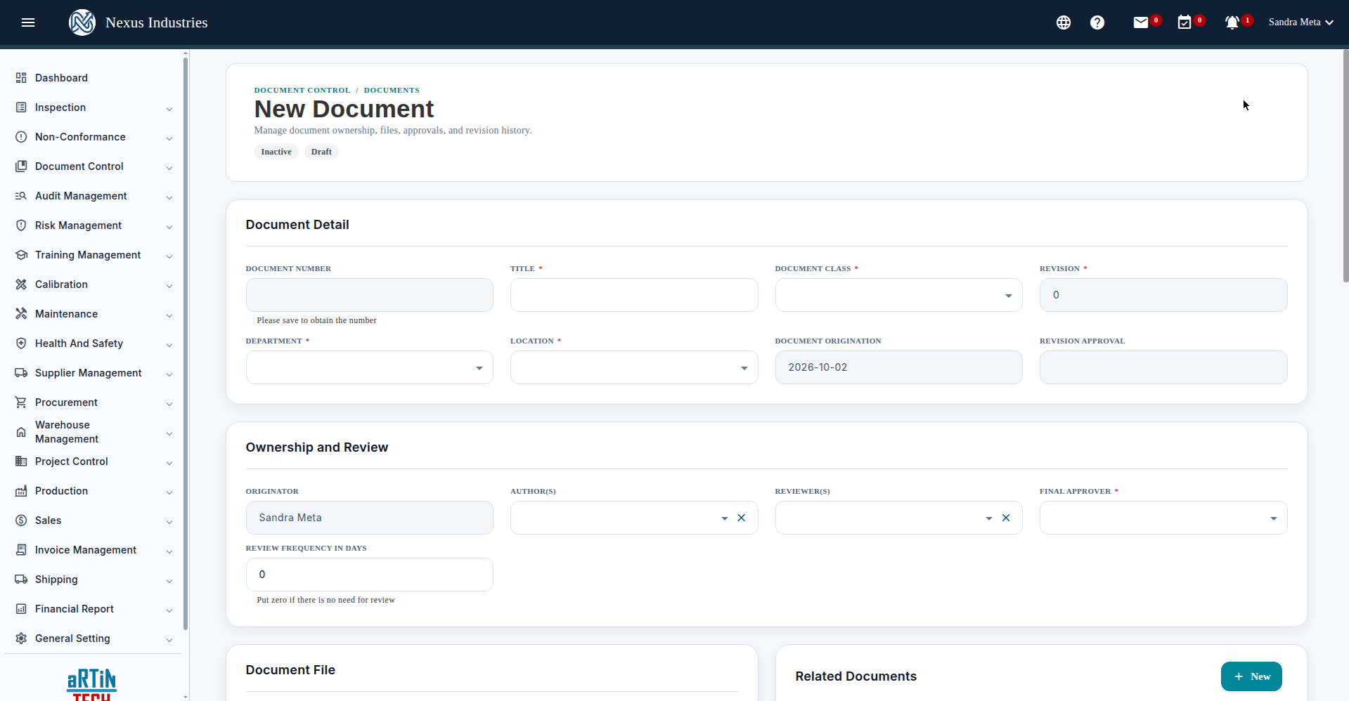This screenshot has height=701, width=1349.
Task: Open the help question mark icon
Action: 1097,22
